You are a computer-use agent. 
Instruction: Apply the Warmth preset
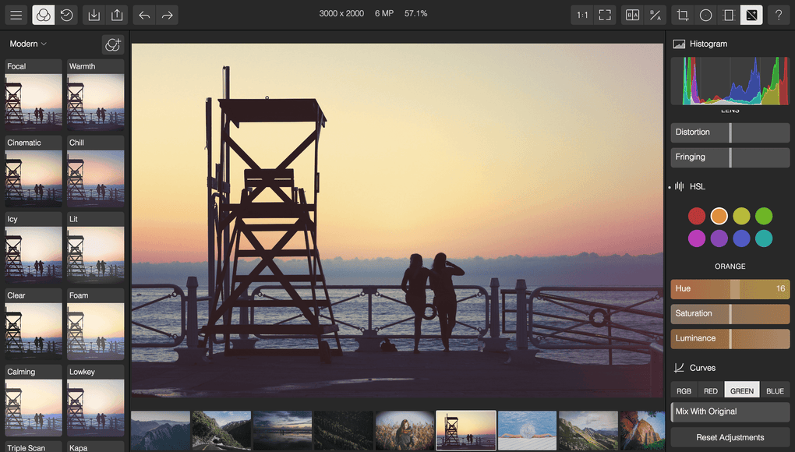pyautogui.click(x=96, y=96)
